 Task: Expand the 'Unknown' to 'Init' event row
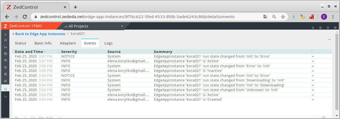coord(313,90)
